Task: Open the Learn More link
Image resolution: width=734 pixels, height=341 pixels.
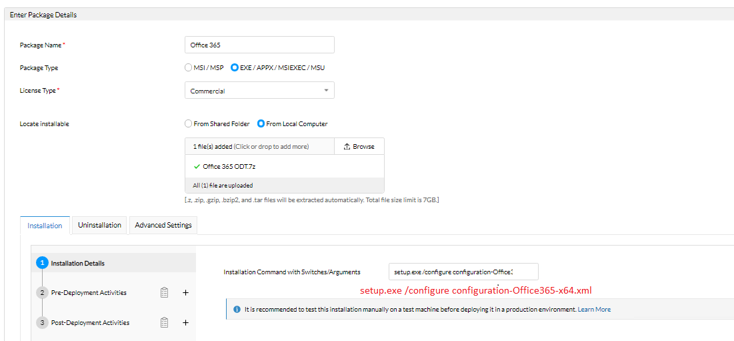Action: [x=594, y=310]
